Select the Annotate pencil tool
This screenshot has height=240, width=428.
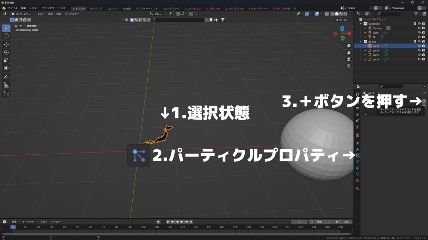[6, 78]
